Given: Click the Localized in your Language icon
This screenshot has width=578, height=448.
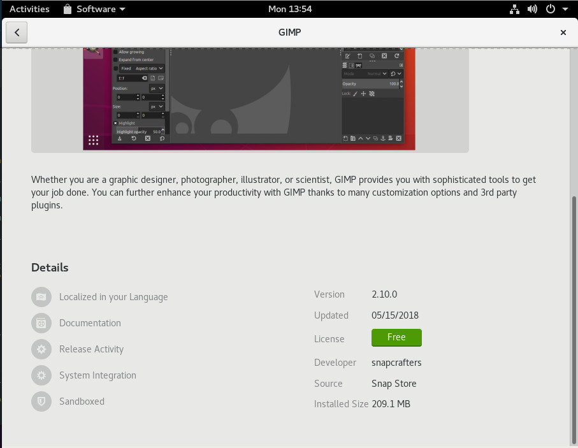Looking at the screenshot, I should 41,297.
